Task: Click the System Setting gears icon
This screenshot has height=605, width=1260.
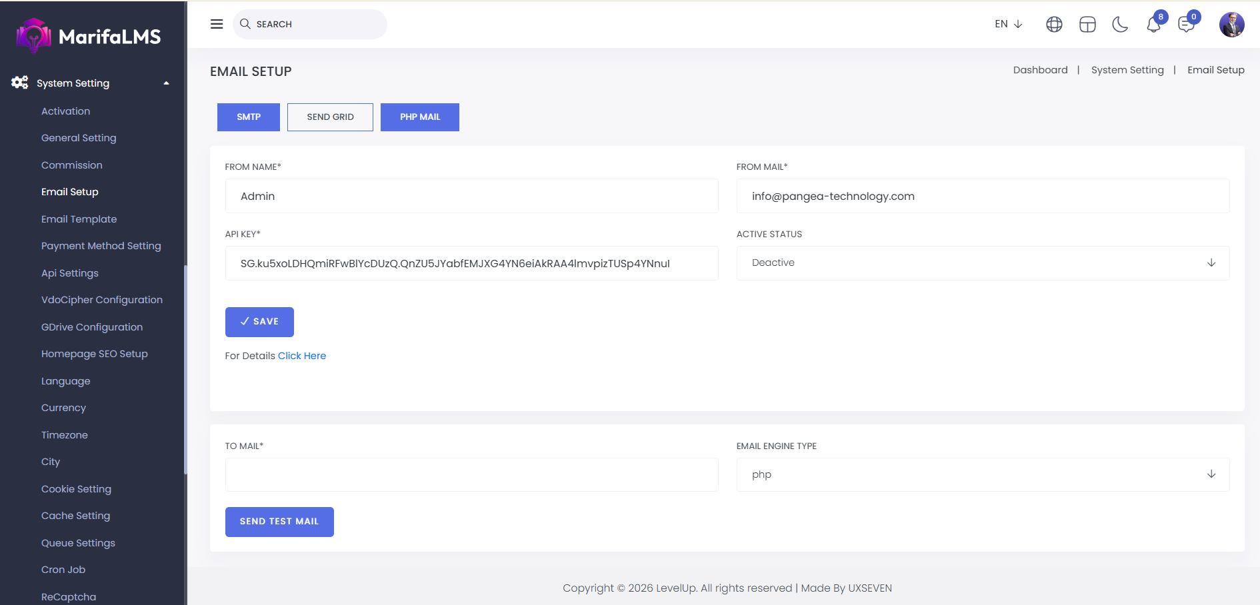Action: (x=20, y=83)
